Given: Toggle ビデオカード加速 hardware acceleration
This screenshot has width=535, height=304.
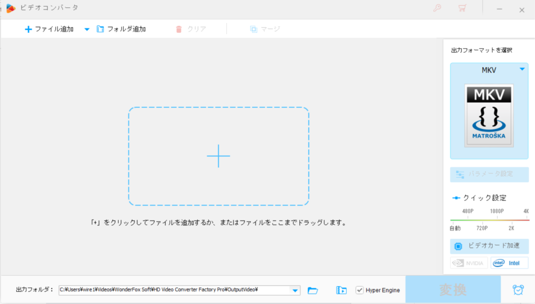Looking at the screenshot, I should pos(489,246).
